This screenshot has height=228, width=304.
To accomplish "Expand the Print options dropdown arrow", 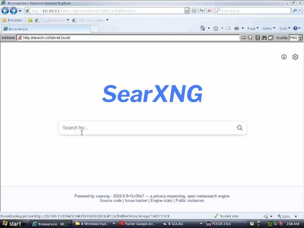I will (243, 28).
